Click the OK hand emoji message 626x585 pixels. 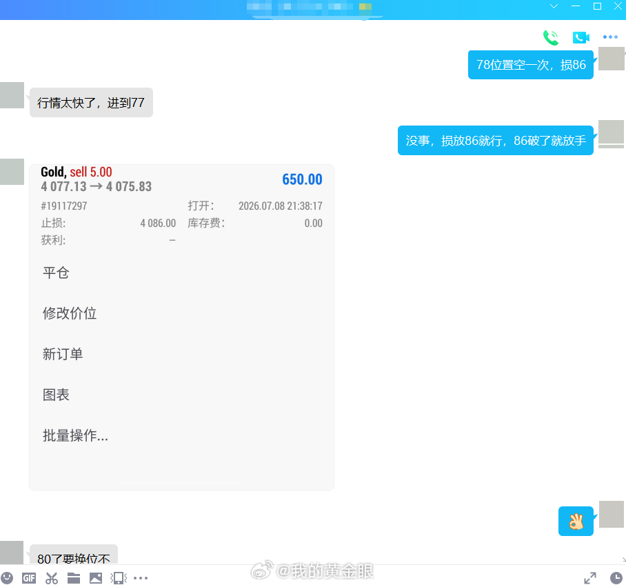[576, 521]
